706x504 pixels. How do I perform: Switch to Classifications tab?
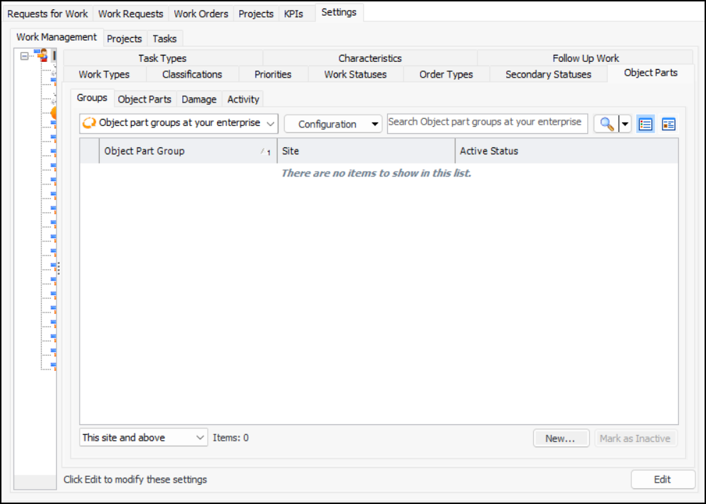click(x=192, y=74)
